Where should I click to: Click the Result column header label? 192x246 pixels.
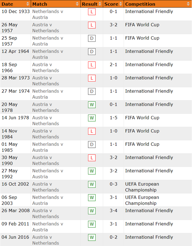click(89, 4)
